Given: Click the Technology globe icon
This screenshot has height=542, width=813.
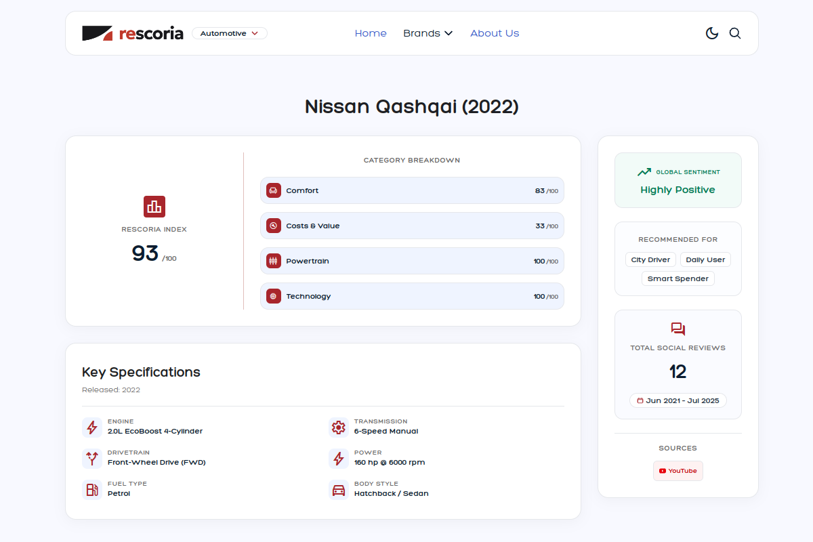Looking at the screenshot, I should pyautogui.click(x=274, y=296).
